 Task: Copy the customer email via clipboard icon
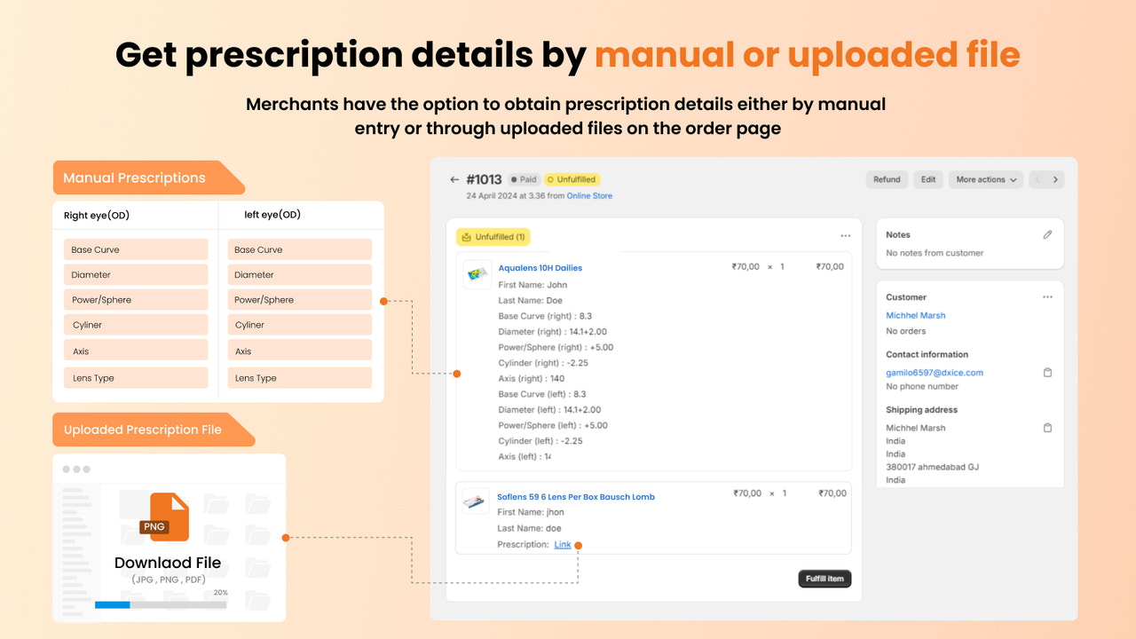1047,373
